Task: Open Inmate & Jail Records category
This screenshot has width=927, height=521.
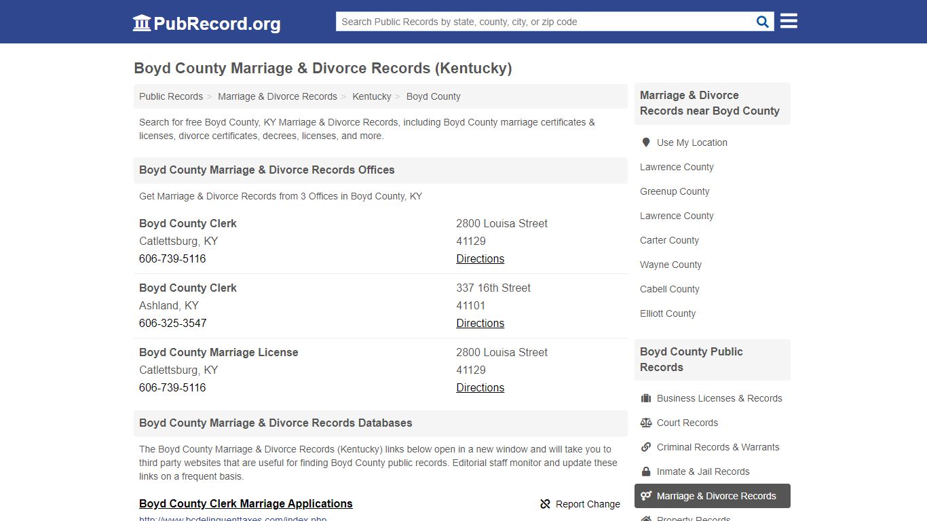Action: 703,471
